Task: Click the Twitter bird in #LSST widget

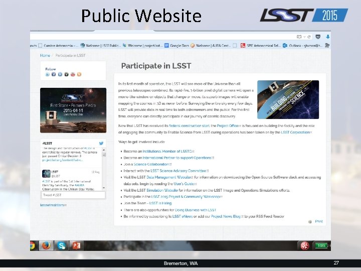Action: [x=101, y=144]
